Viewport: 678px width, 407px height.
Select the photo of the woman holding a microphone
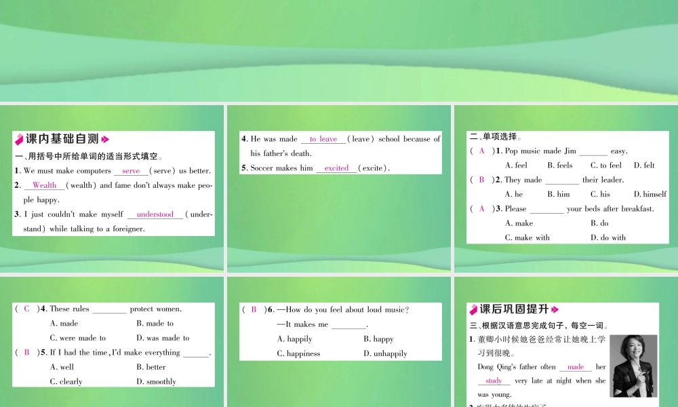[x=633, y=366]
